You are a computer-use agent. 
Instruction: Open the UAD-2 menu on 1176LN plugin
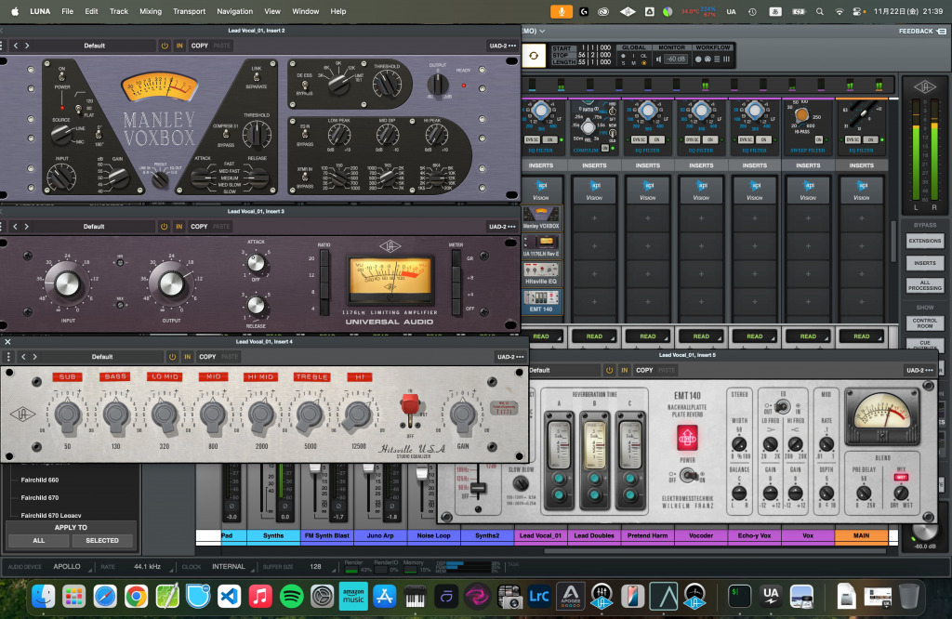click(503, 226)
